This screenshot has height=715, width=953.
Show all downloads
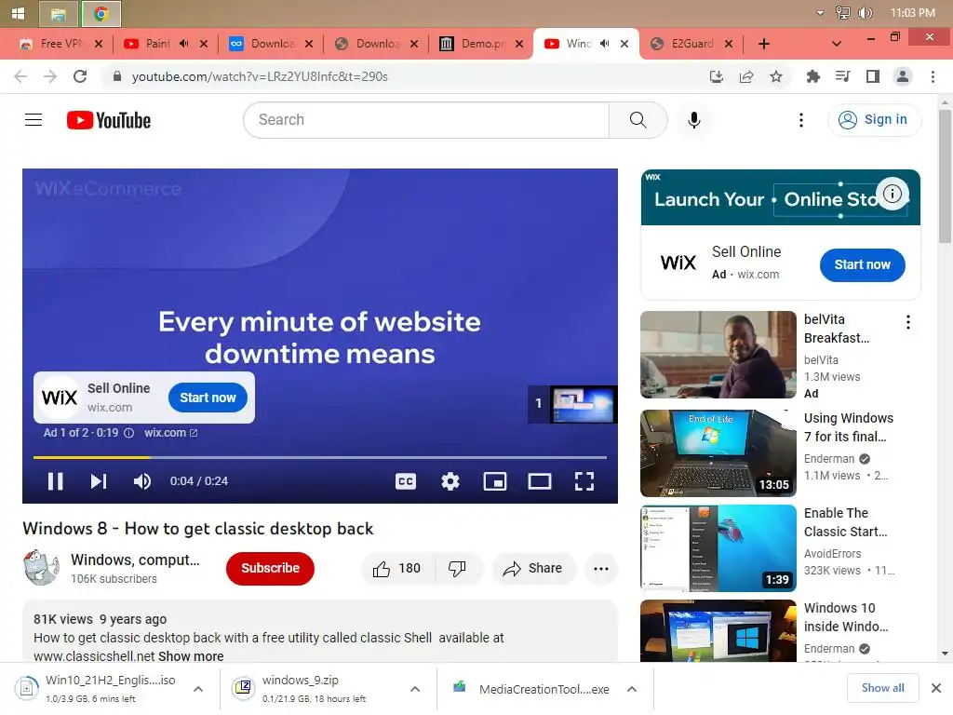(x=882, y=688)
